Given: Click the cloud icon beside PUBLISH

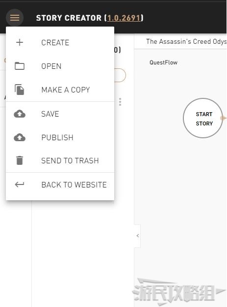Looking at the screenshot, I should click(20, 137).
